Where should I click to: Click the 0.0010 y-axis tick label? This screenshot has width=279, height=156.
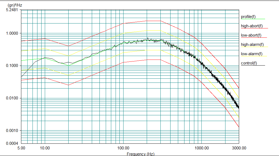pos(12,131)
